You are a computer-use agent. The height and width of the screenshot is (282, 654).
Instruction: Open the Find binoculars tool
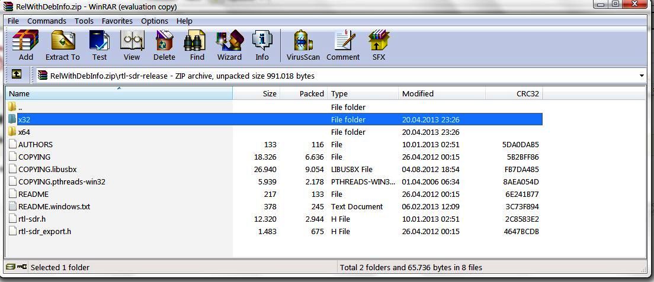tap(194, 40)
